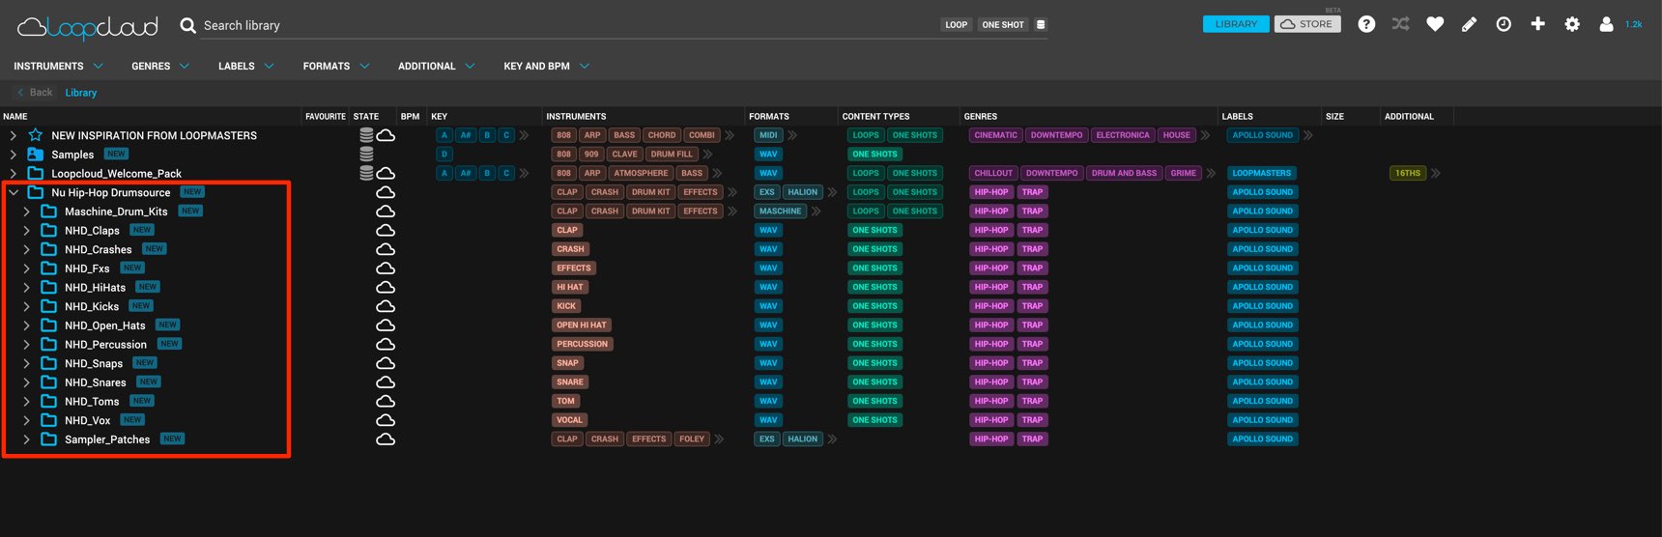Click the plus add icon
The height and width of the screenshot is (537, 1662).
1537,24
